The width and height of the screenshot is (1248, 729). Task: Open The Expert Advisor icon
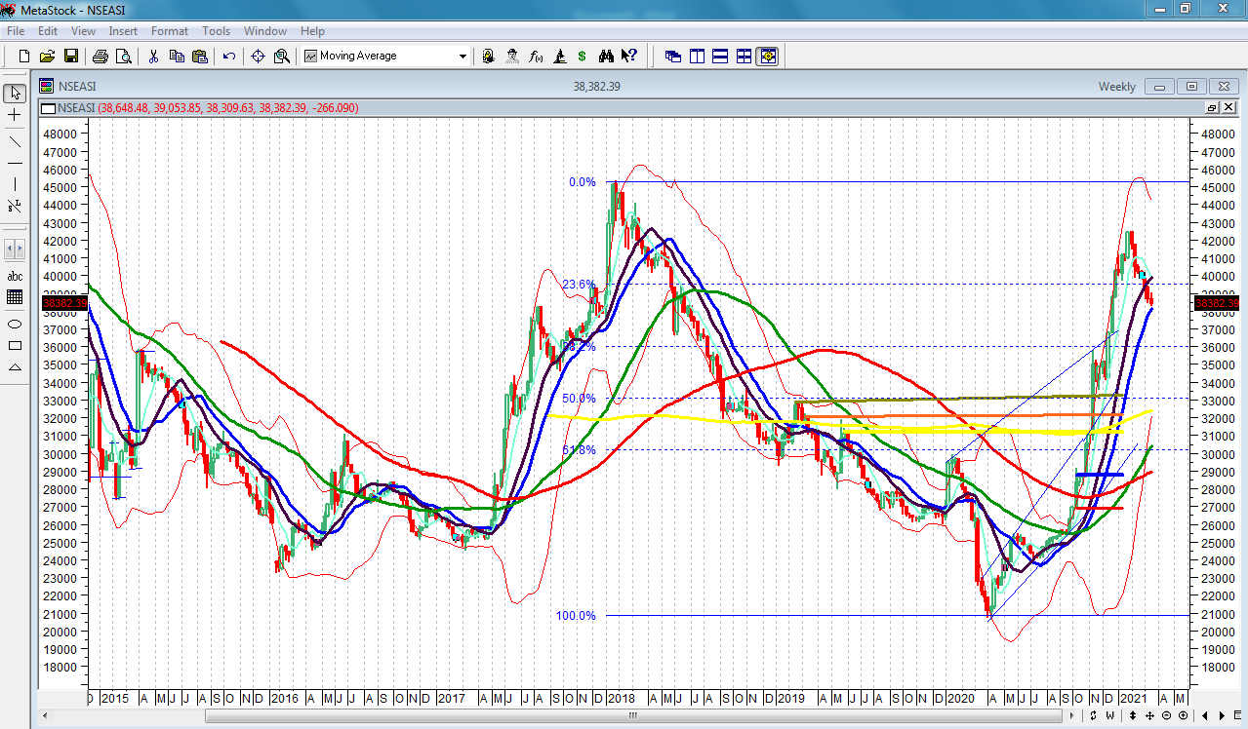[x=511, y=57]
